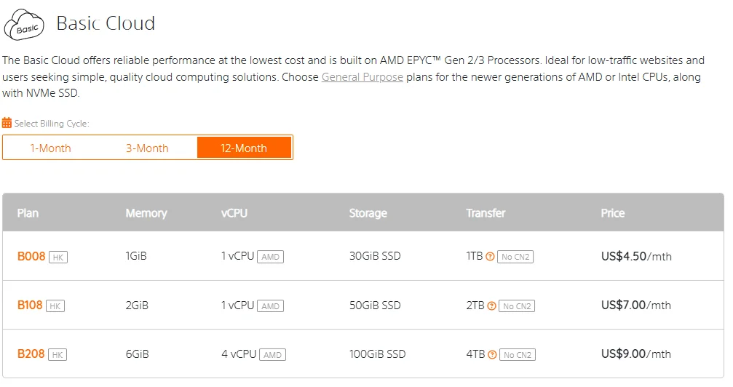Click the No CN2 badge in B008 row

[515, 257]
